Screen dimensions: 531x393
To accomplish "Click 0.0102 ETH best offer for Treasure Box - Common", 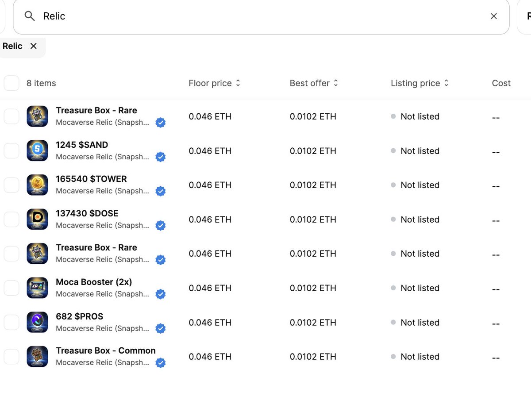I will (x=313, y=357).
